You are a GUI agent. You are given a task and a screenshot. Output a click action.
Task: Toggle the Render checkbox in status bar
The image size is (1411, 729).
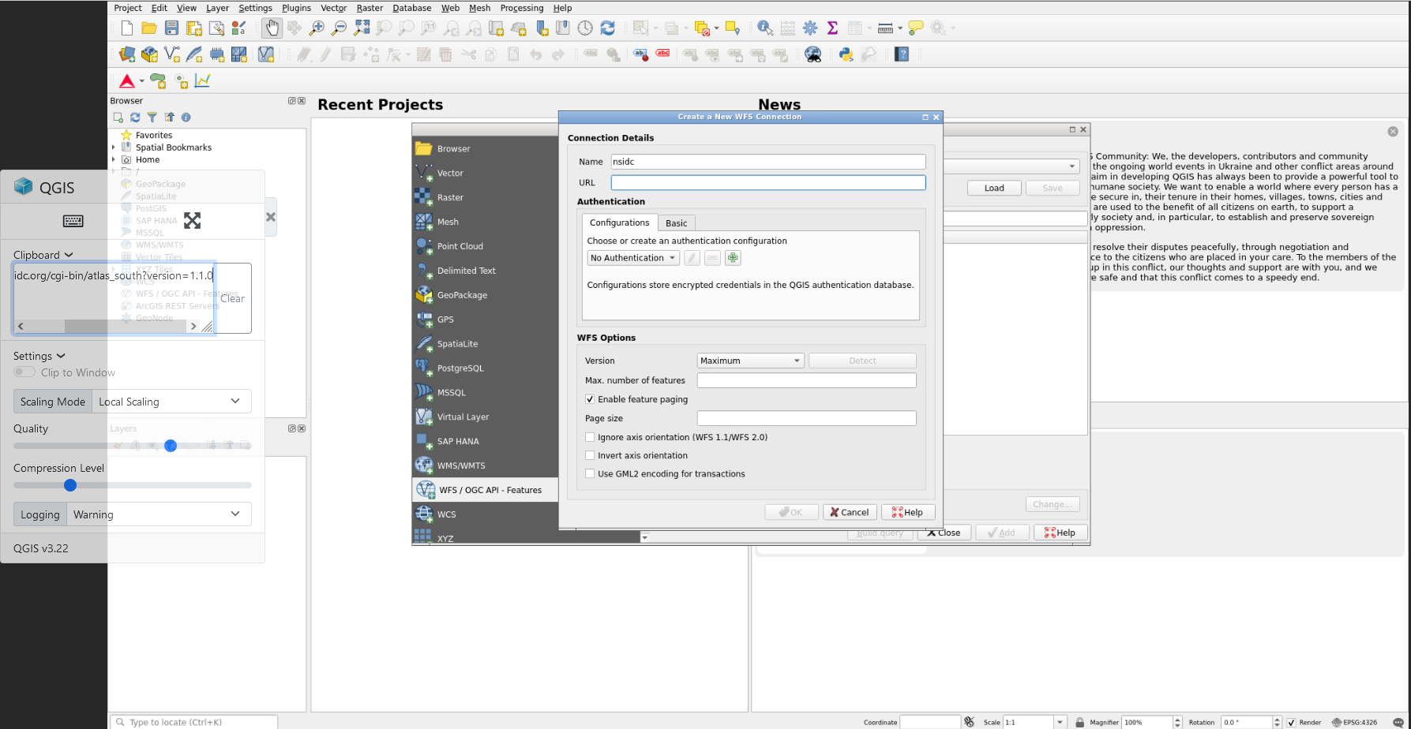click(1291, 723)
